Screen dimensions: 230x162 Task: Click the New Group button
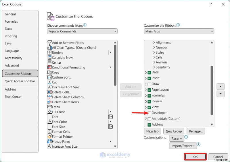[x=174, y=131]
